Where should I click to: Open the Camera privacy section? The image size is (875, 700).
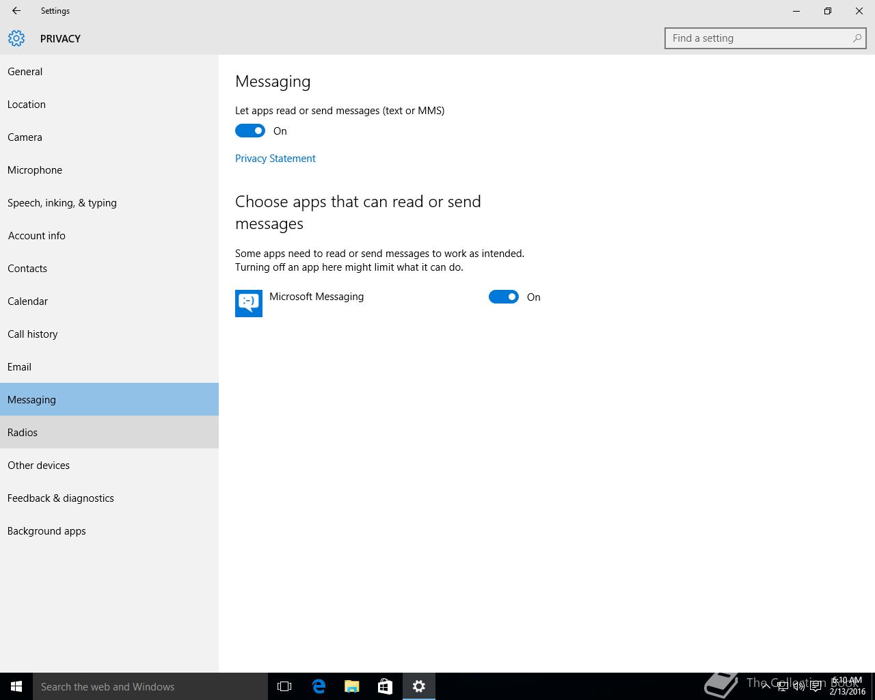coord(109,137)
